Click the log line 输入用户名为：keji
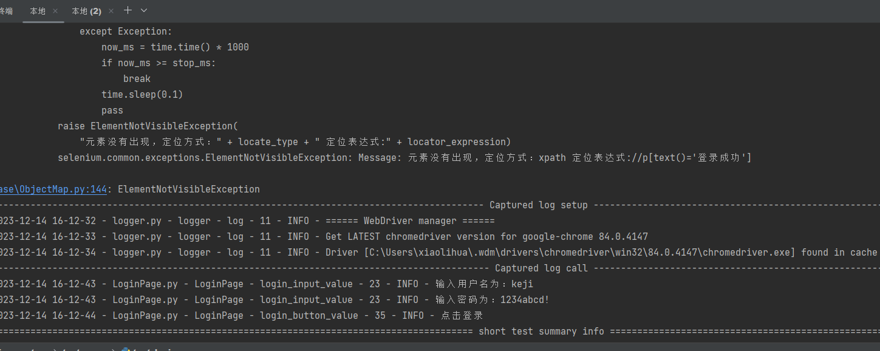Viewport: 880px width, 351px height. 484,284
